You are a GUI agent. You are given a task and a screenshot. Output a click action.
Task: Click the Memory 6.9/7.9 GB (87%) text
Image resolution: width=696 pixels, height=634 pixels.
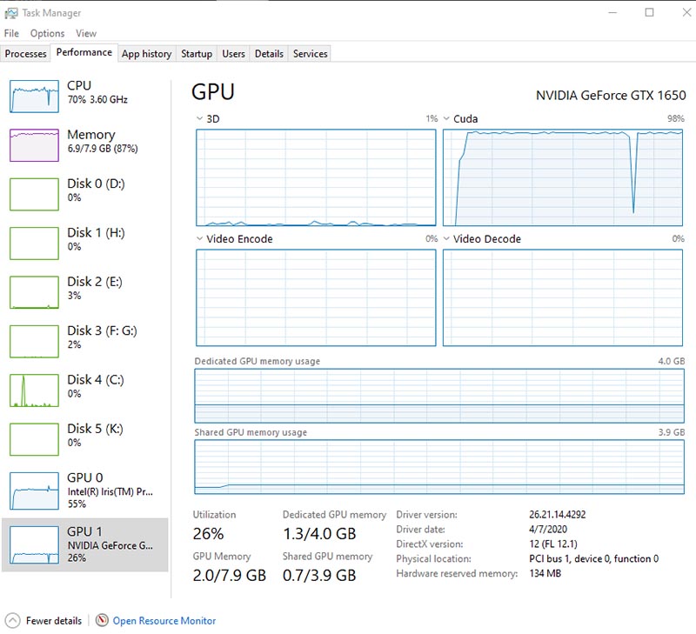103,149
